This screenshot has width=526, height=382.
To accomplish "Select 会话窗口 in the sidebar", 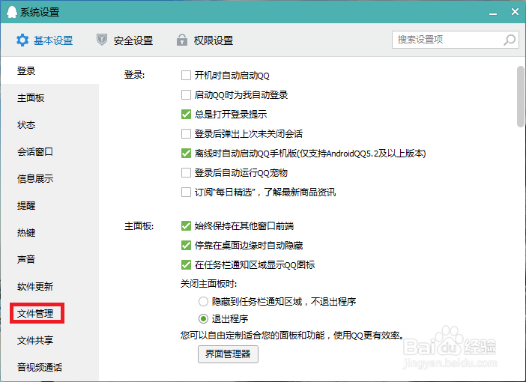I will (50, 151).
